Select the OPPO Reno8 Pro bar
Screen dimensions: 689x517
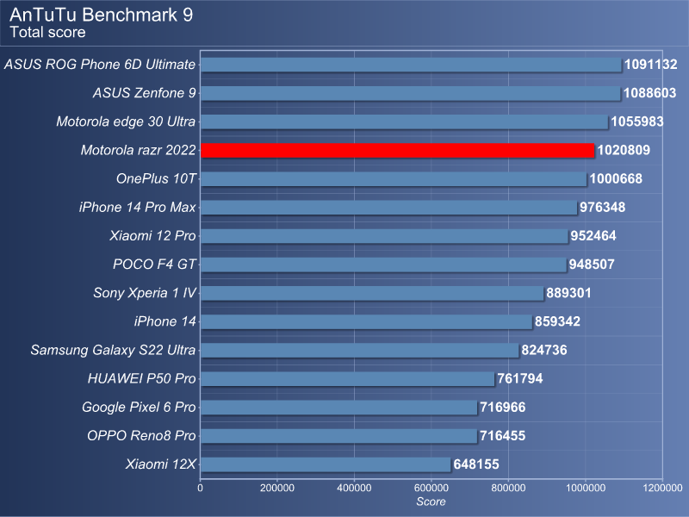click(338, 436)
